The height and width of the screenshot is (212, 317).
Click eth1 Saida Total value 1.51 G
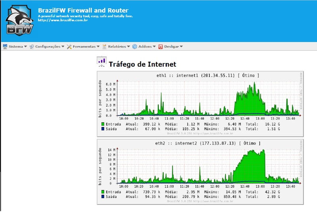[273, 129]
